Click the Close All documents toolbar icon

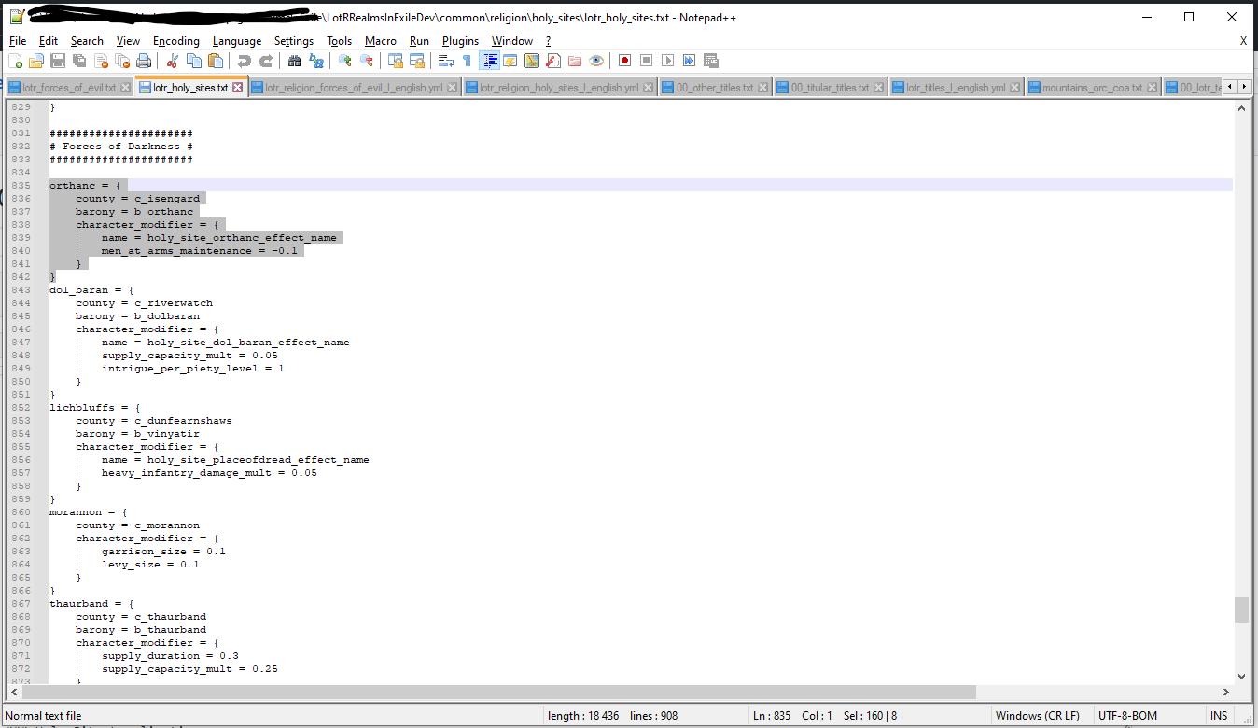pyautogui.click(x=122, y=61)
